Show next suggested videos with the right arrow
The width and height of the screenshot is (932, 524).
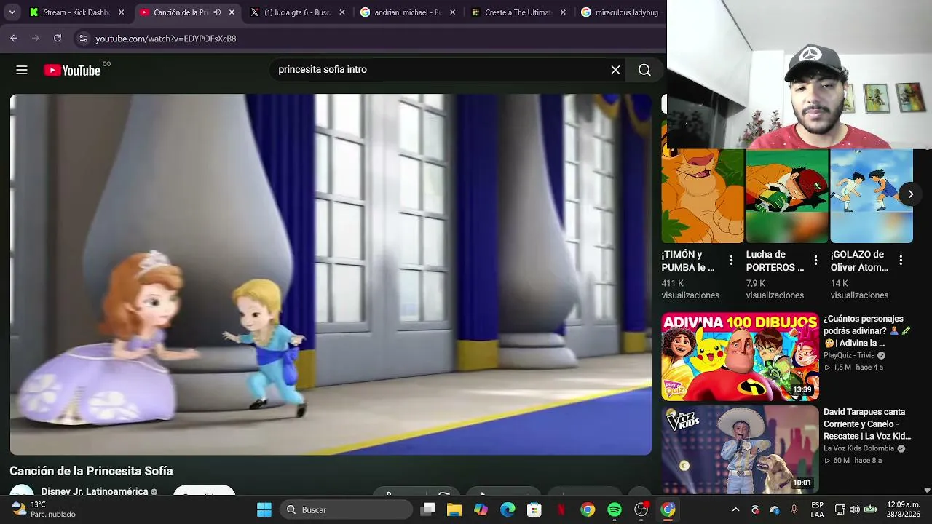[x=910, y=194]
